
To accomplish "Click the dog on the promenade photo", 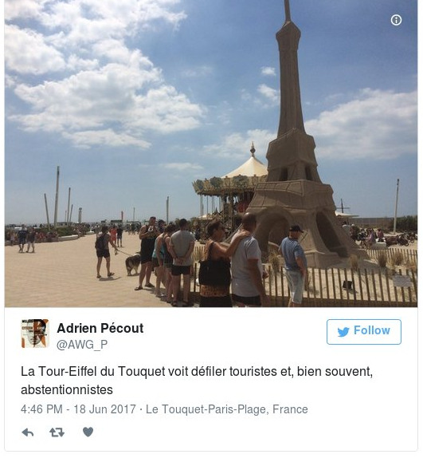I will pos(133,264).
